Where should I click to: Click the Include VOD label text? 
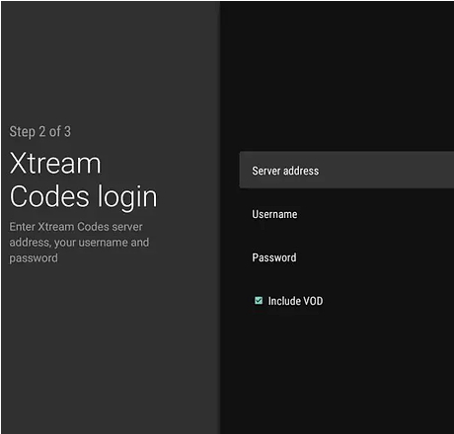click(295, 301)
